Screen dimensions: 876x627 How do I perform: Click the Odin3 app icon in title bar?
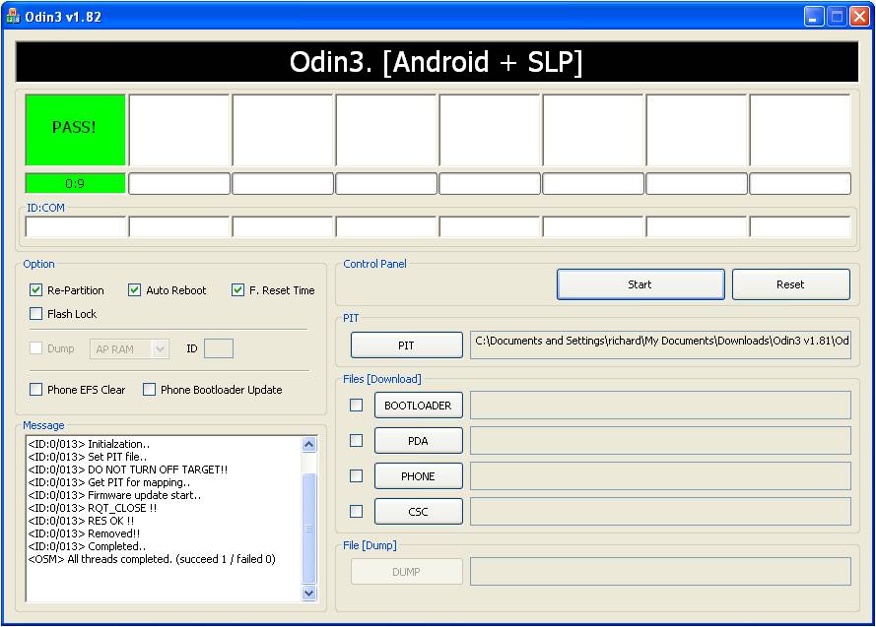[13, 16]
